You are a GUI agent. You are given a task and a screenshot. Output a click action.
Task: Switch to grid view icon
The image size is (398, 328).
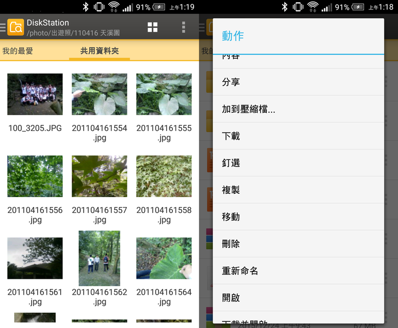click(153, 27)
